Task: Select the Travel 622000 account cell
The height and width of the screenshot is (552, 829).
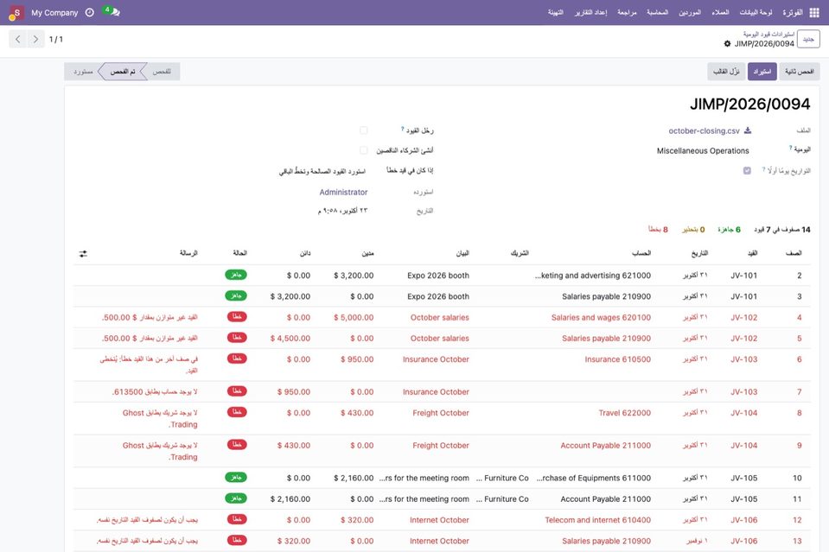Action: (x=624, y=413)
